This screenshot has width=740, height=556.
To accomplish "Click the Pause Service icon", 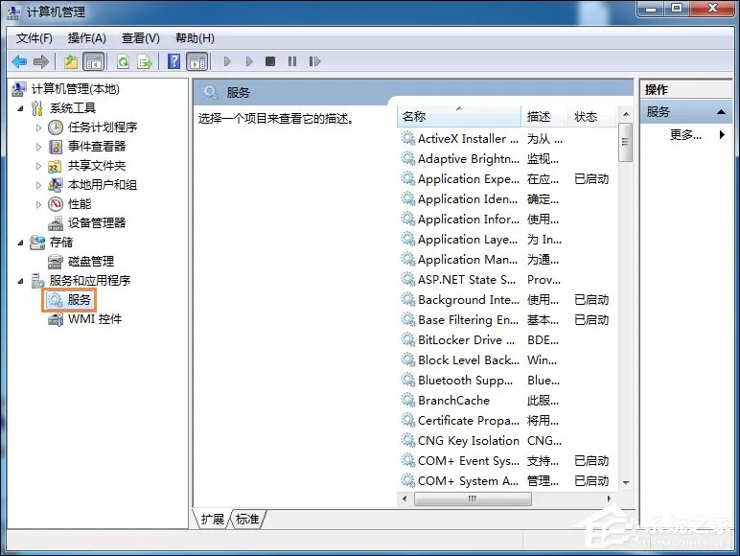I will pyautogui.click(x=292, y=61).
